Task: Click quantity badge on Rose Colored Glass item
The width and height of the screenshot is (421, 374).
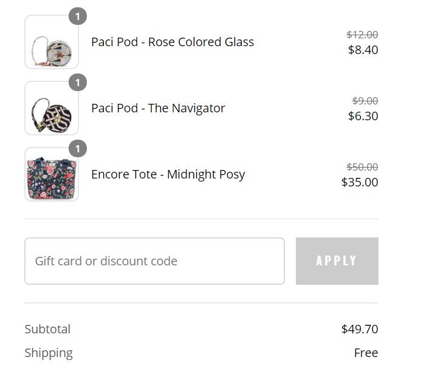Action: point(78,16)
